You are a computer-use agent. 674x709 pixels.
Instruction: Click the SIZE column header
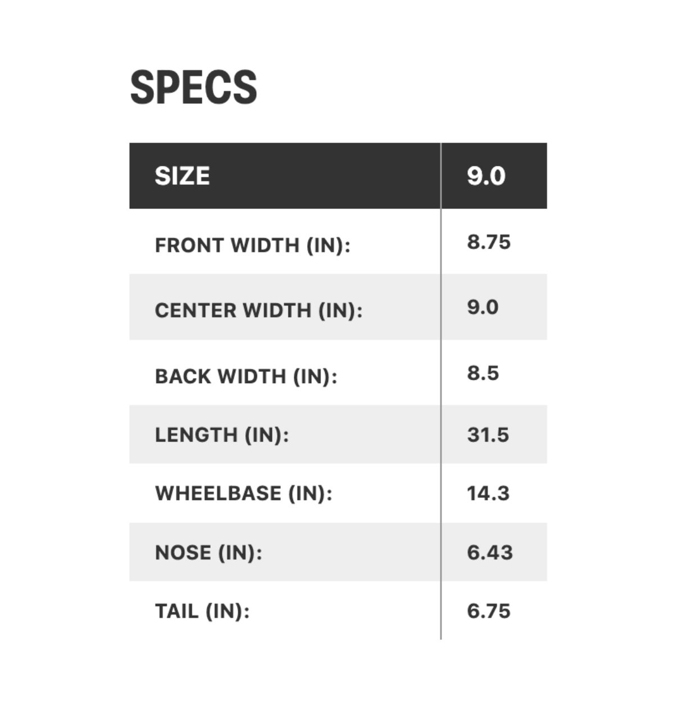182,176
